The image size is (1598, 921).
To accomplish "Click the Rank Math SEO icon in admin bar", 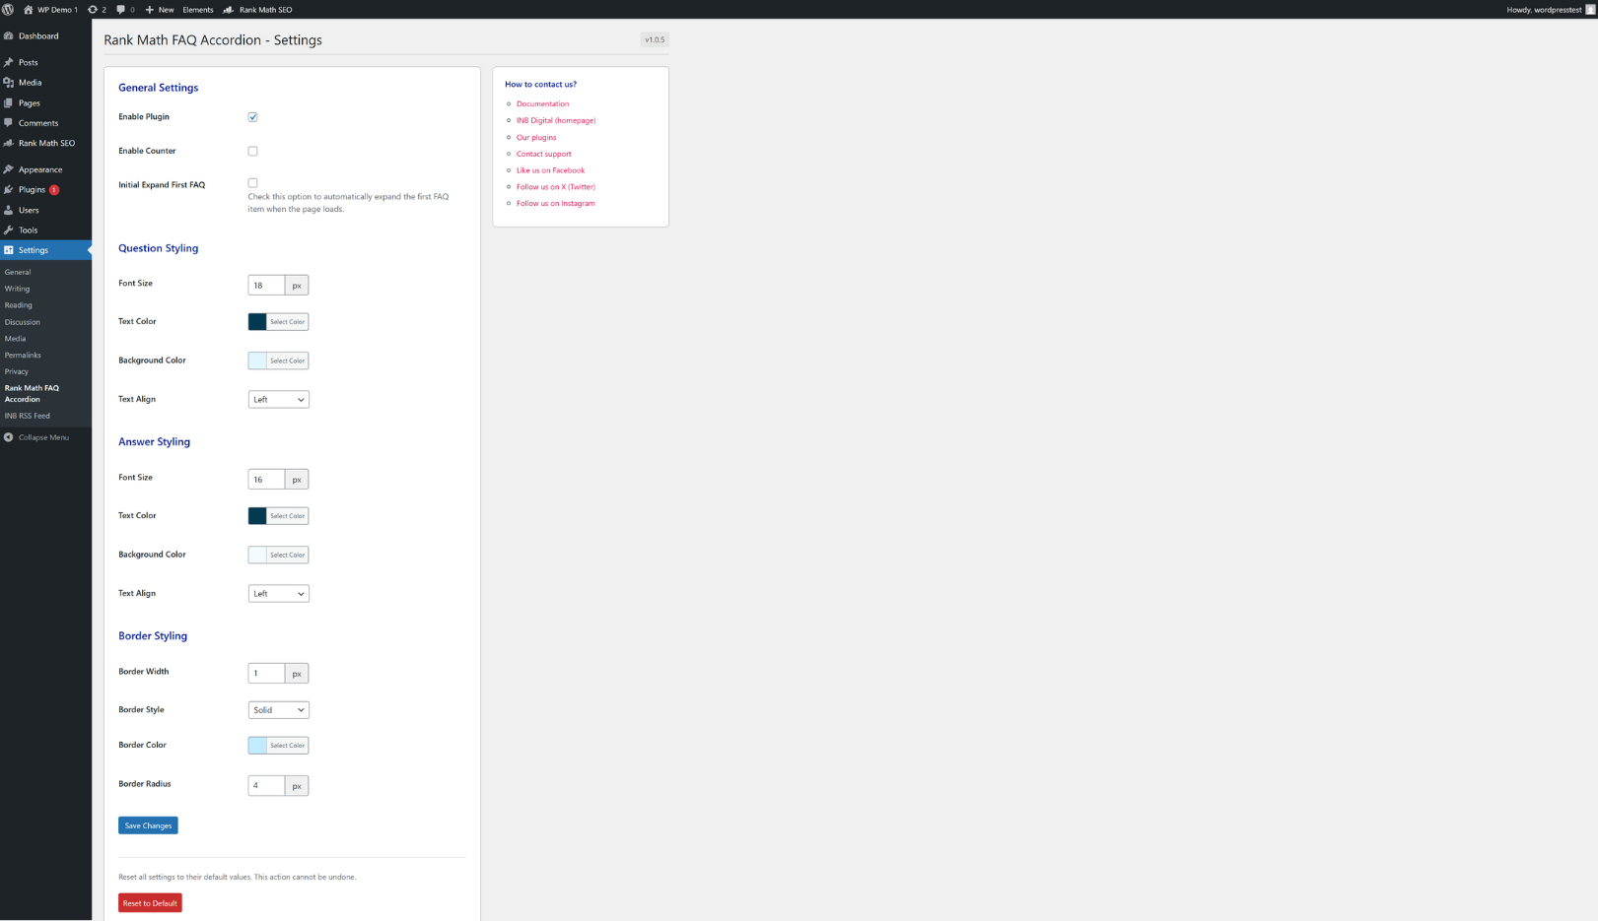I will pos(229,9).
